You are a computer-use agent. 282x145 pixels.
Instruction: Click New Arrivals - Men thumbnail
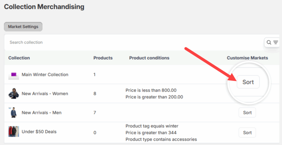[13, 112]
